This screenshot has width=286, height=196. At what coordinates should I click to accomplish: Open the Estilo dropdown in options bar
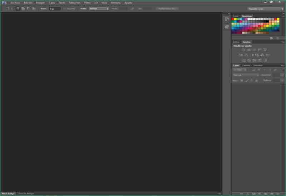99,8
